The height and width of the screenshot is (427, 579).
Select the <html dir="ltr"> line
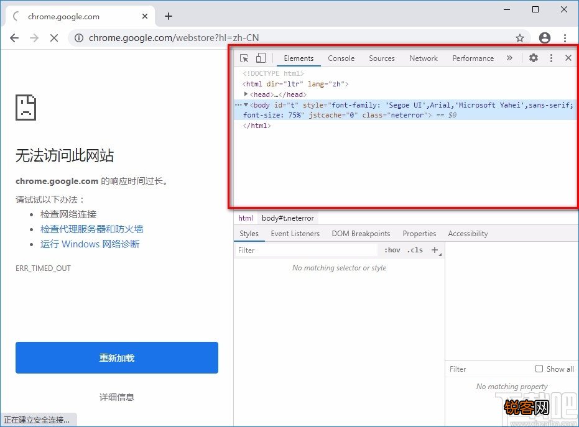(x=295, y=84)
